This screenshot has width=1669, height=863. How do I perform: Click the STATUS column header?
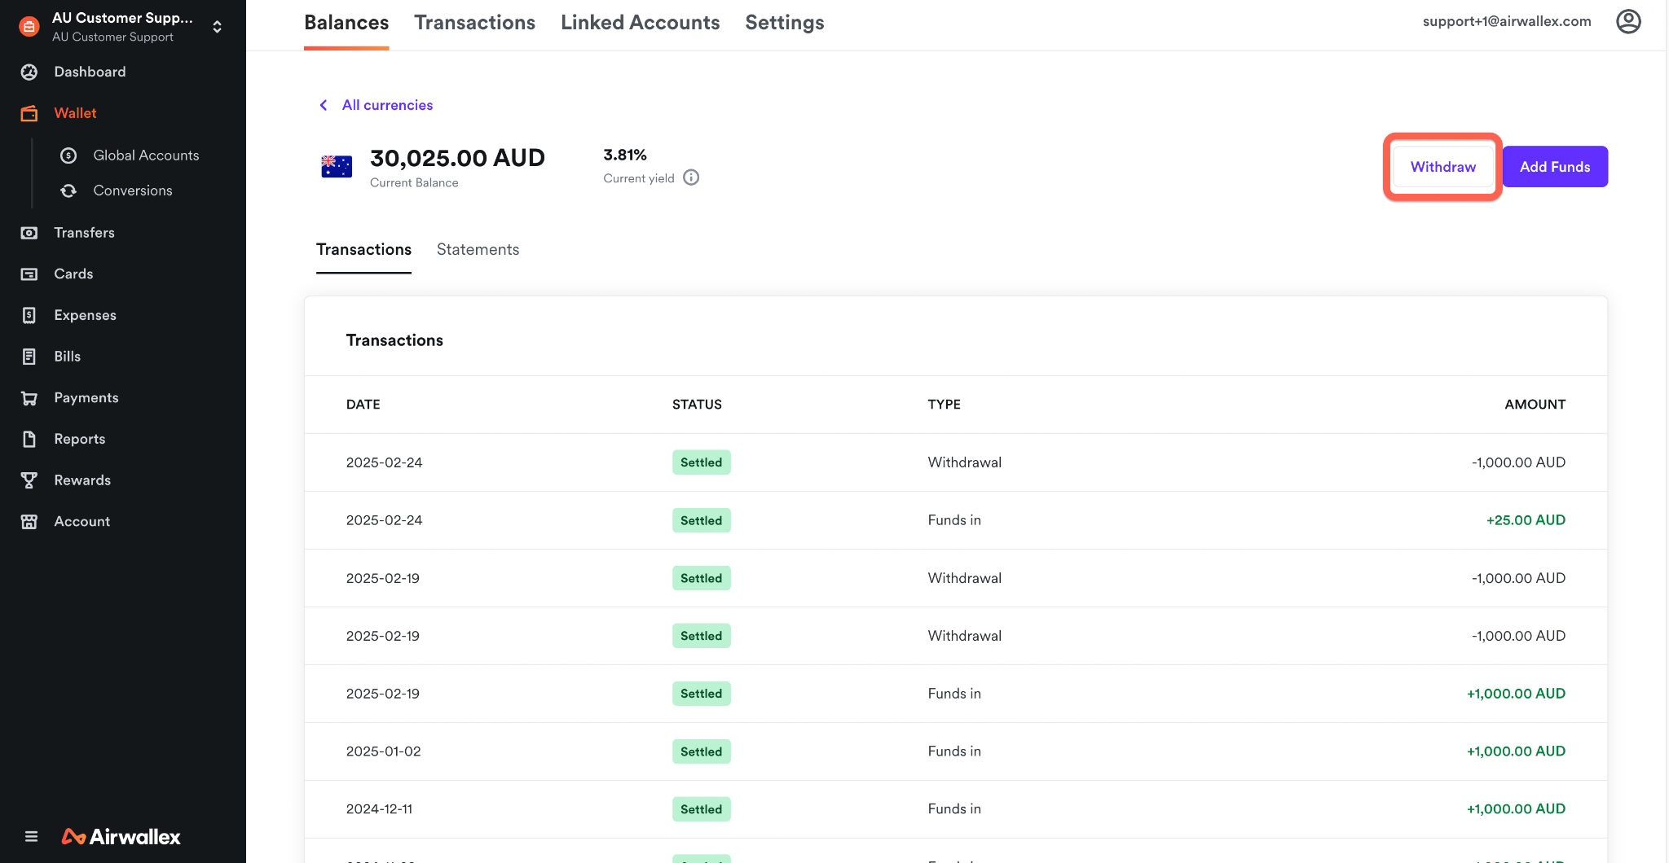point(697,405)
